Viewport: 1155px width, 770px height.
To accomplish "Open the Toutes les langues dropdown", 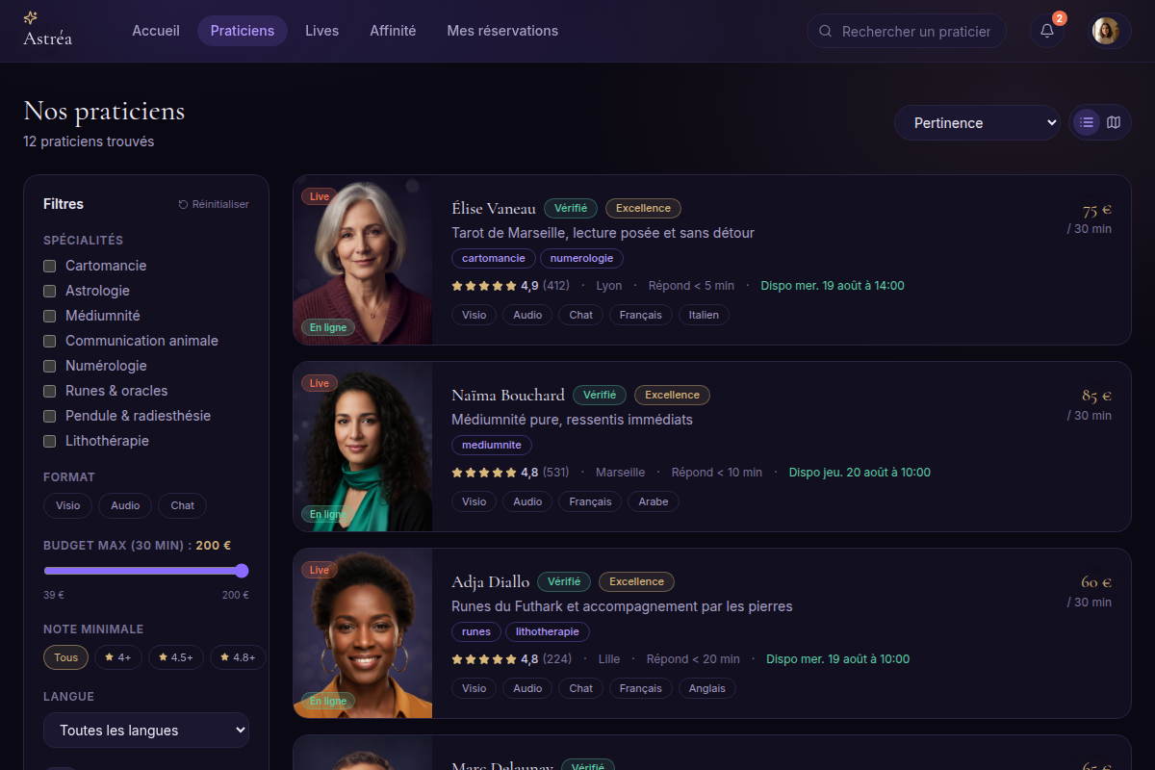I will coord(146,731).
